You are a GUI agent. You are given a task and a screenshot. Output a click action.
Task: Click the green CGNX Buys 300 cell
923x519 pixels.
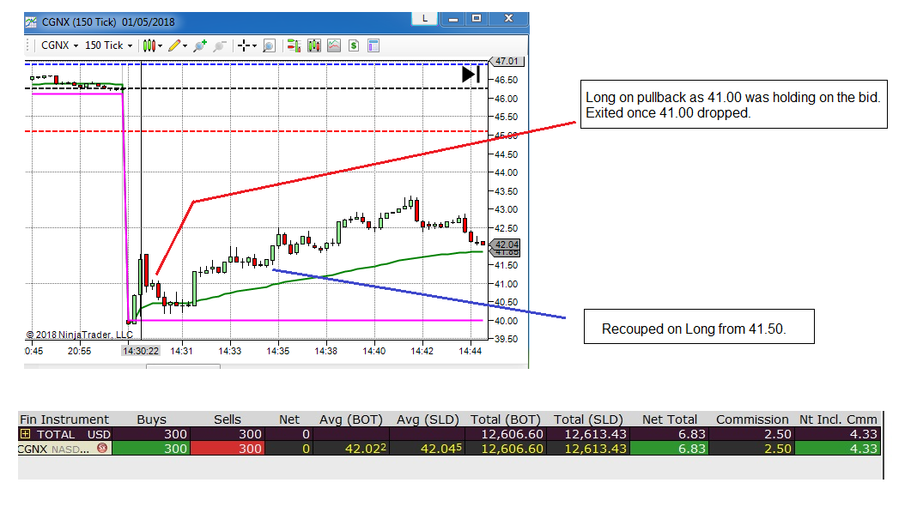click(x=151, y=449)
